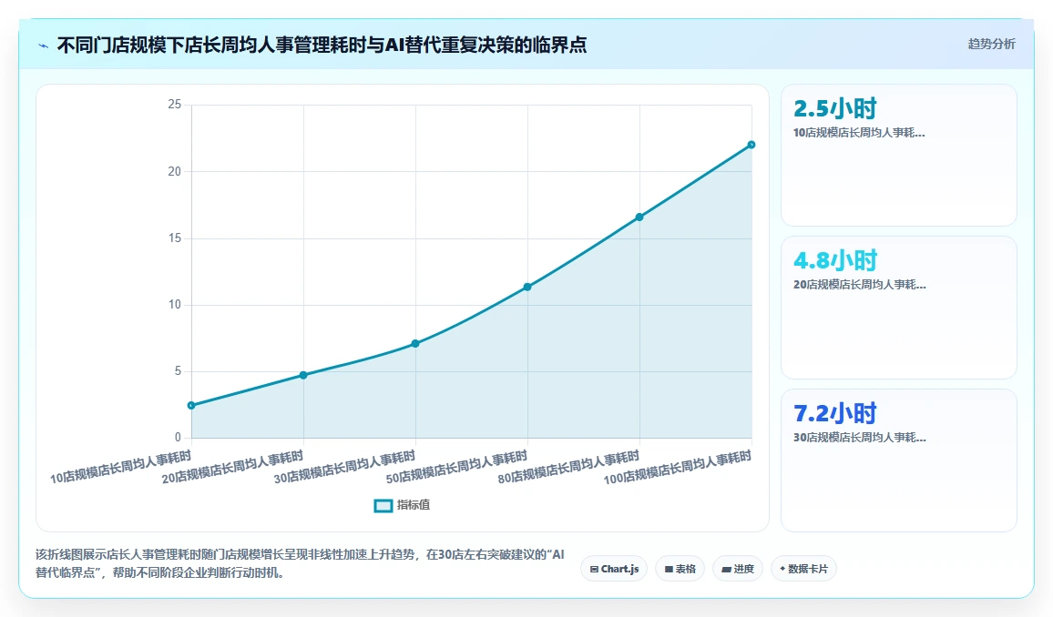This screenshot has width=1053, height=617.
Task: Click the y-axis value 25
Action: click(175, 105)
